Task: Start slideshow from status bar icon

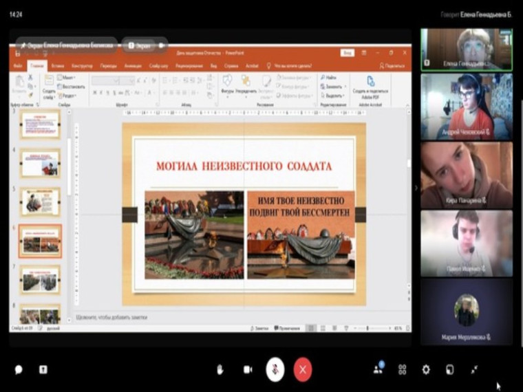Action: click(346, 328)
